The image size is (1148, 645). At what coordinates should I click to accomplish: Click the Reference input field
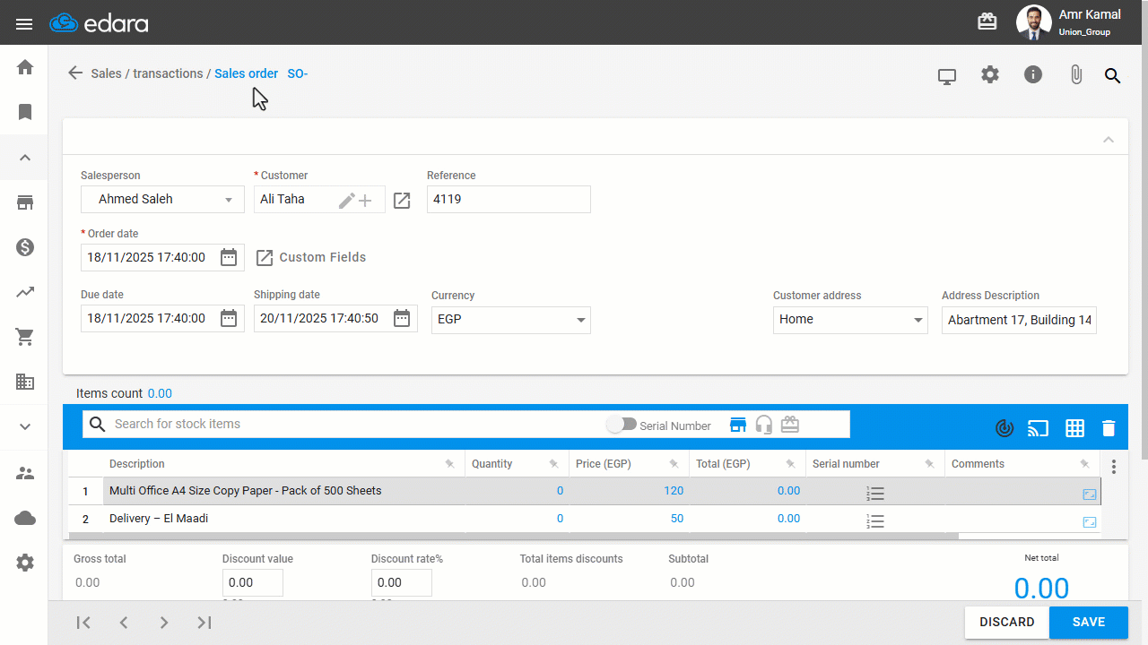508,199
